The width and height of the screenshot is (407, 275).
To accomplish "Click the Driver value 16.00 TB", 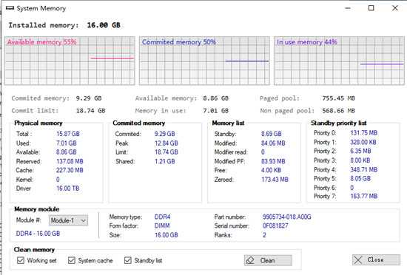I will [68, 189].
